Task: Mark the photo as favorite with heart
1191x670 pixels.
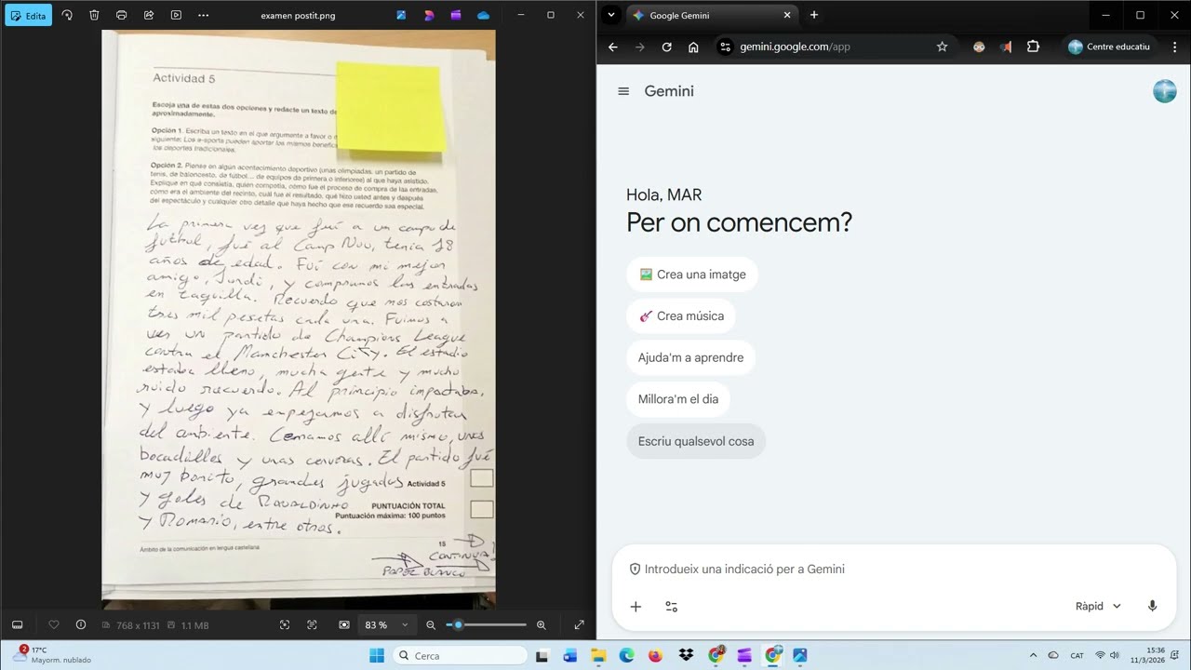Action: [53, 625]
